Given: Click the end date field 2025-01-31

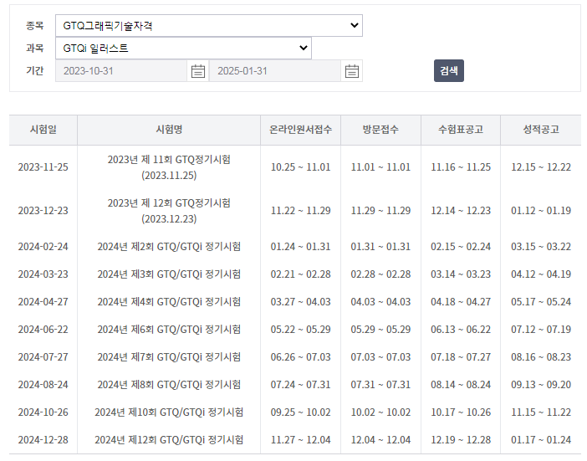Looking at the screenshot, I should pyautogui.click(x=275, y=71).
